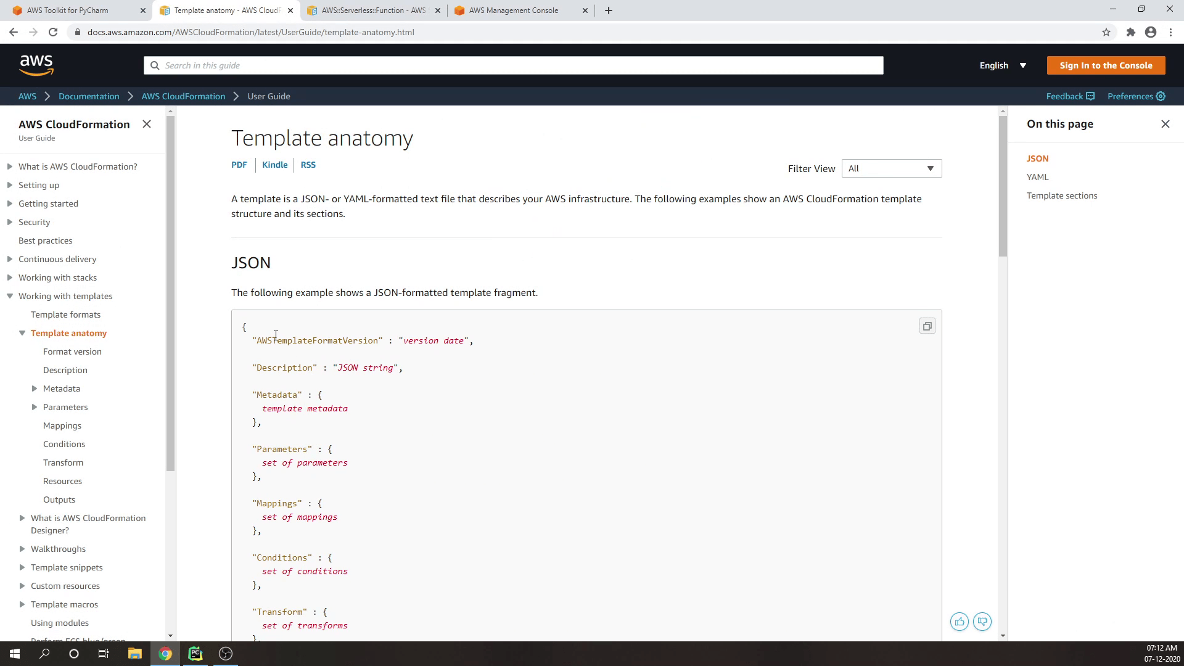Viewport: 1184px width, 666px height.
Task: Open Task View in the taskbar
Action: coord(104,654)
